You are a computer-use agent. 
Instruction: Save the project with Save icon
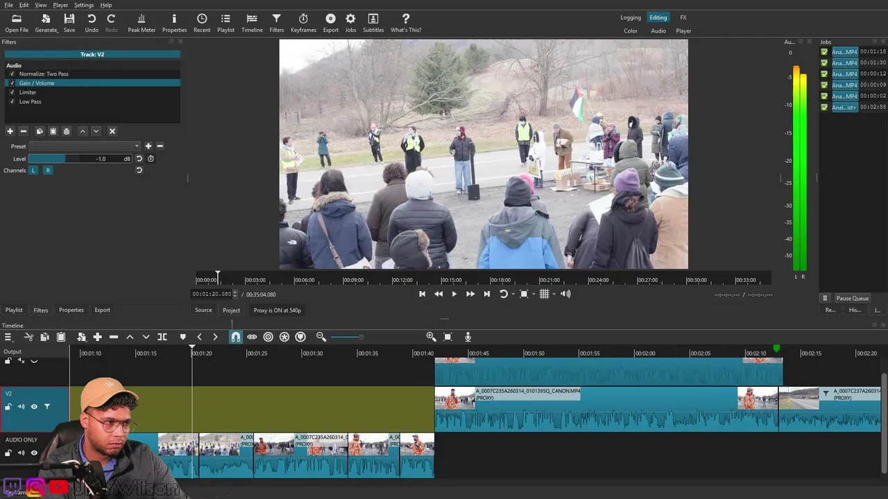(x=69, y=23)
